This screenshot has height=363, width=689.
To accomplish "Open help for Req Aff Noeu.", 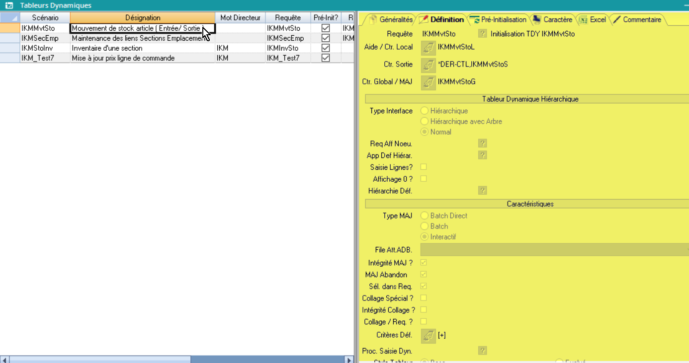I will (482, 143).
